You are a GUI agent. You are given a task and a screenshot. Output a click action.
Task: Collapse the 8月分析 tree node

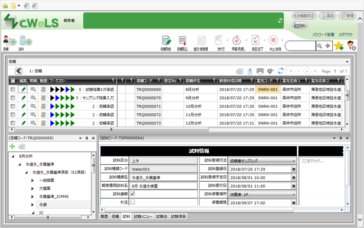click(12, 156)
